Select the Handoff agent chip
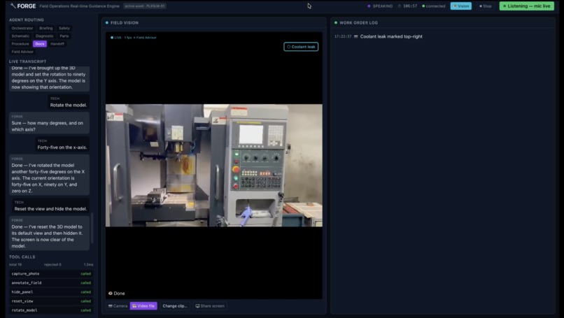 [x=57, y=44]
